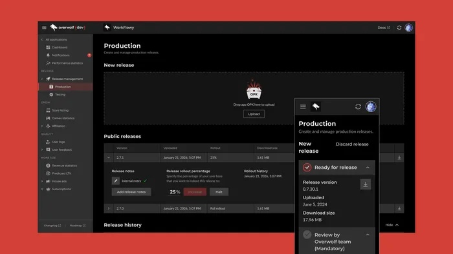This screenshot has width=453, height=254.
Task: Expand the Affiliation sidebar item
Action: [42, 126]
